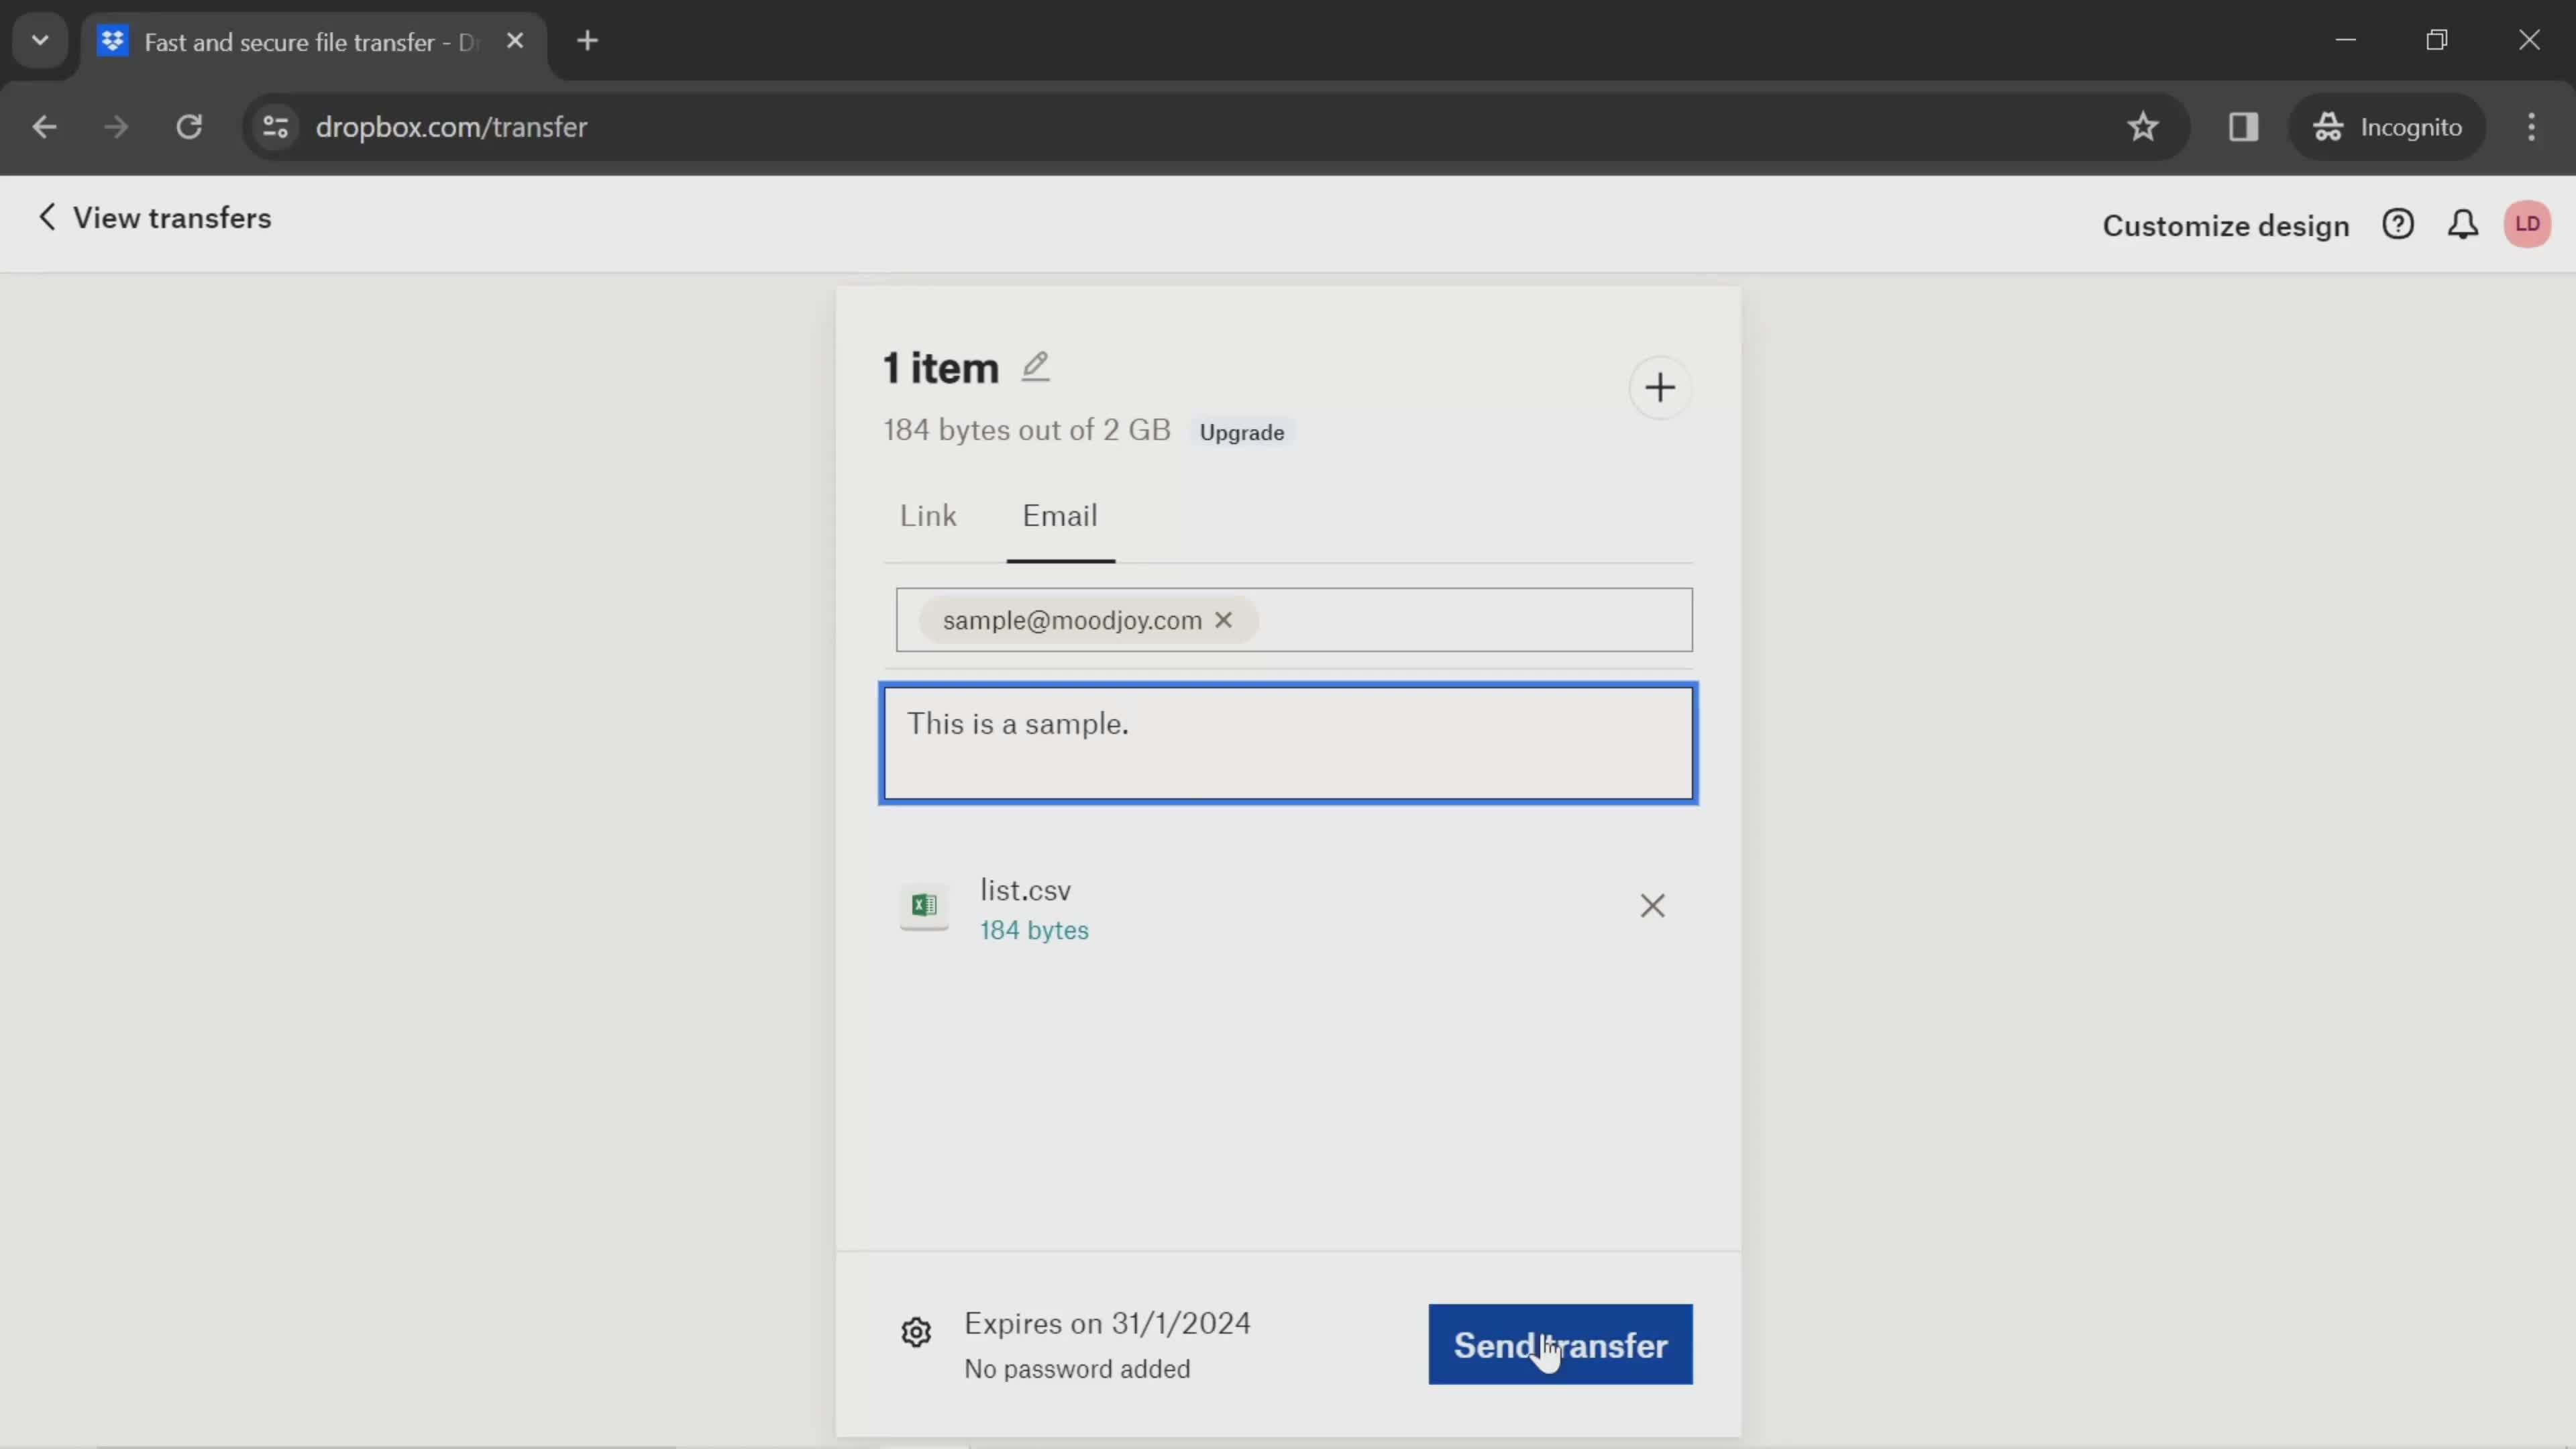Click the Customize design option
Viewport: 2576px width, 1449px height.
coord(2226,225)
